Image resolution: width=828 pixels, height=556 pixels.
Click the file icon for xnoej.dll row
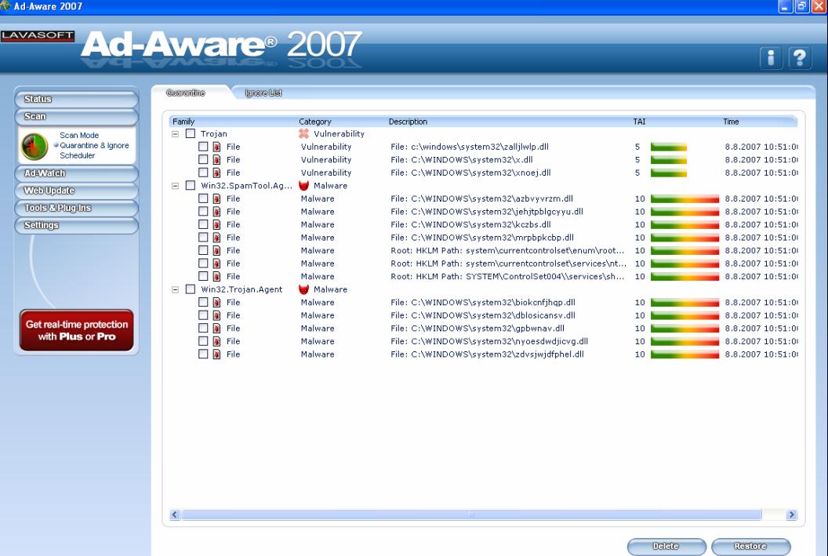216,173
